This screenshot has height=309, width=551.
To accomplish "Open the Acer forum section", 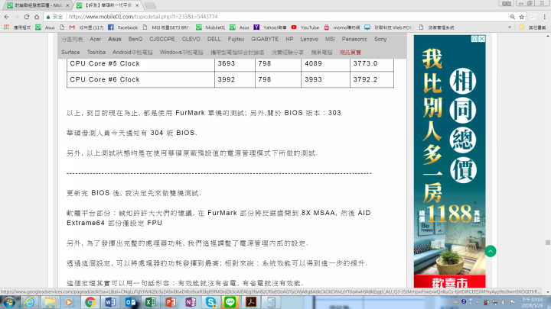I will [x=95, y=39].
